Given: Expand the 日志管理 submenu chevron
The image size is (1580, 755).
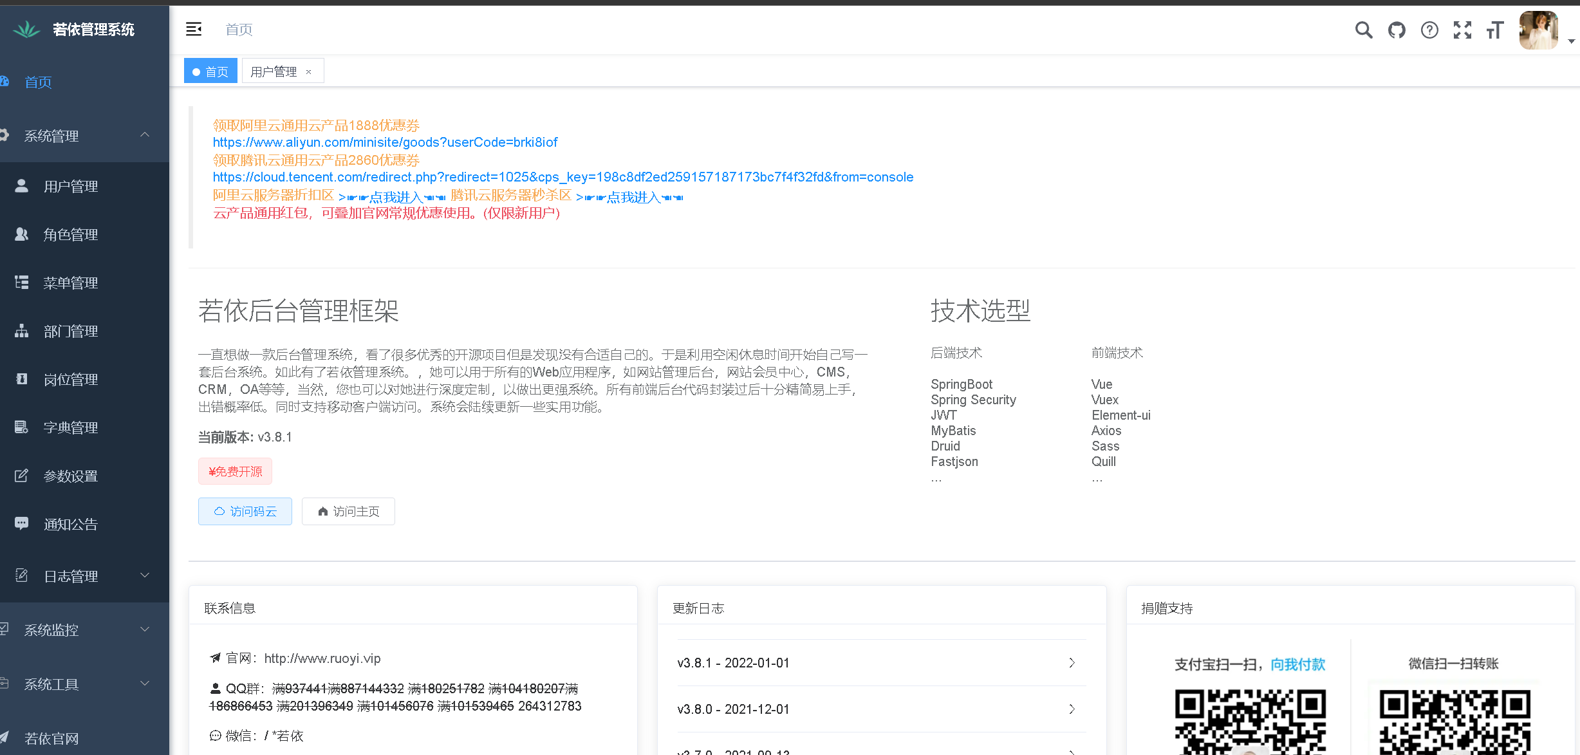Looking at the screenshot, I should point(145,575).
